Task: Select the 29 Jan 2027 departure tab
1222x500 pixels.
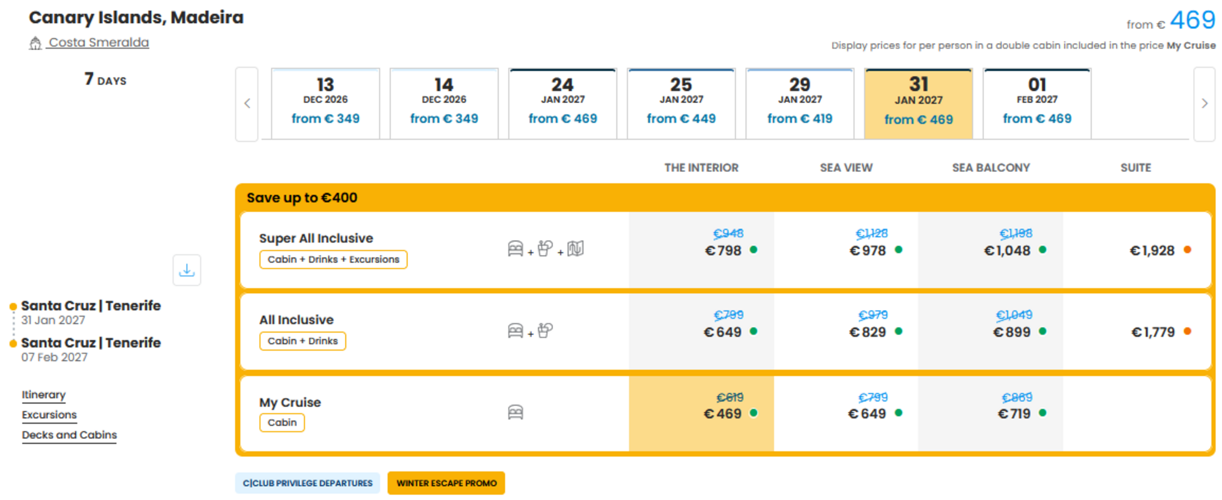Action: [800, 103]
